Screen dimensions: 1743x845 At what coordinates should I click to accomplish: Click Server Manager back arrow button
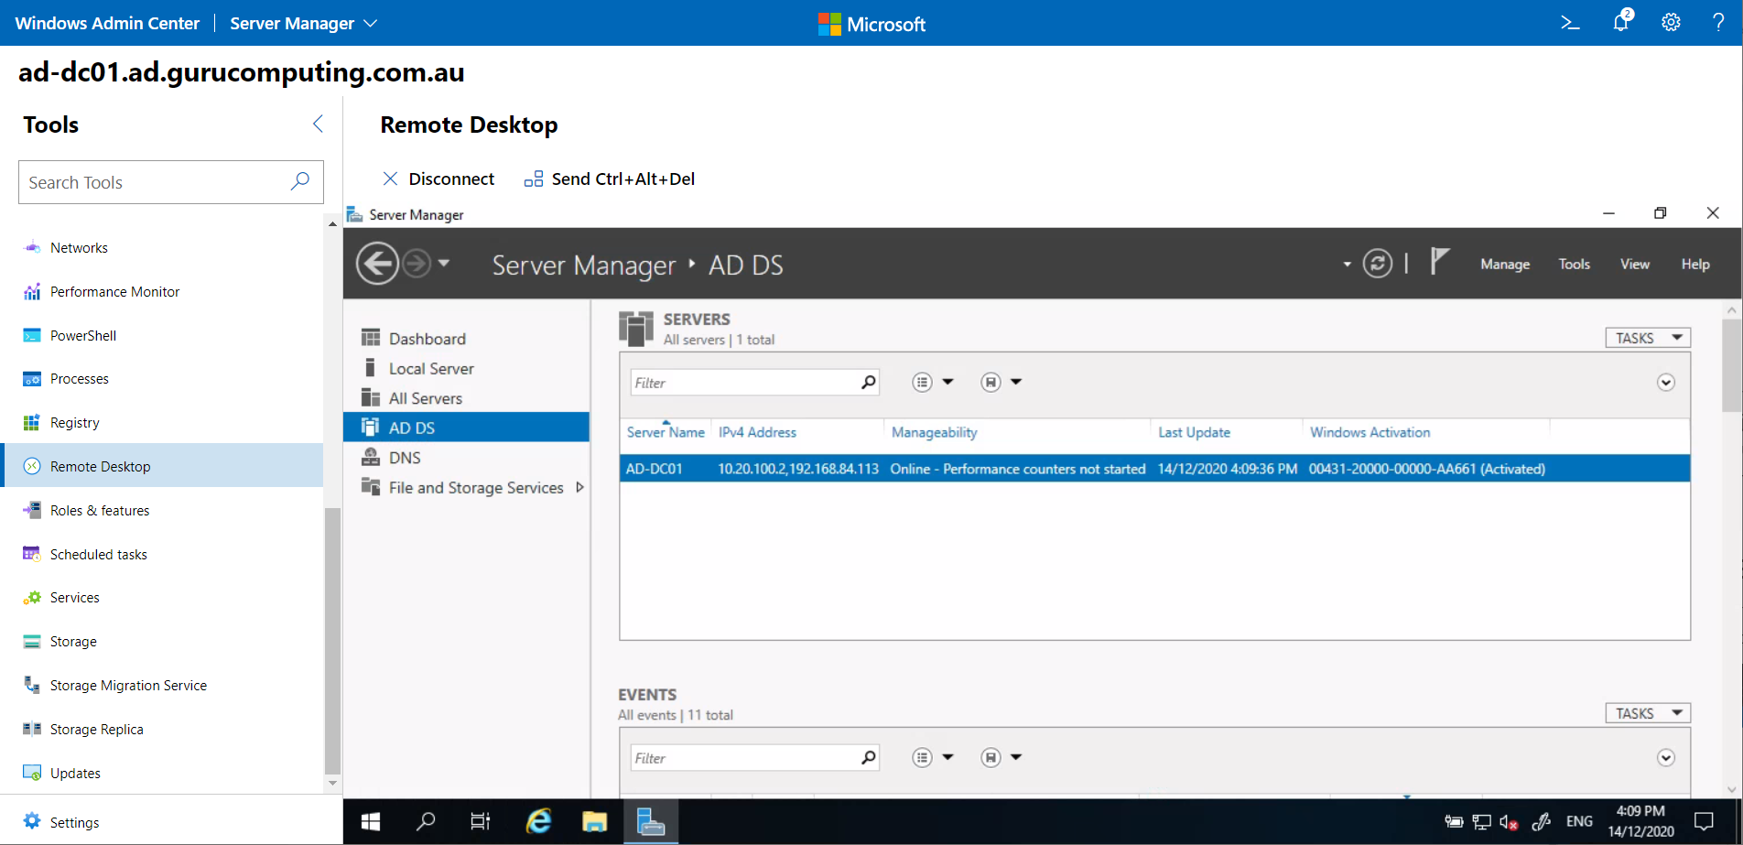click(377, 264)
